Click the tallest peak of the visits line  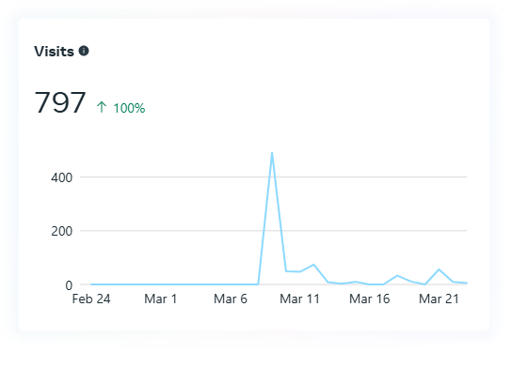click(272, 153)
